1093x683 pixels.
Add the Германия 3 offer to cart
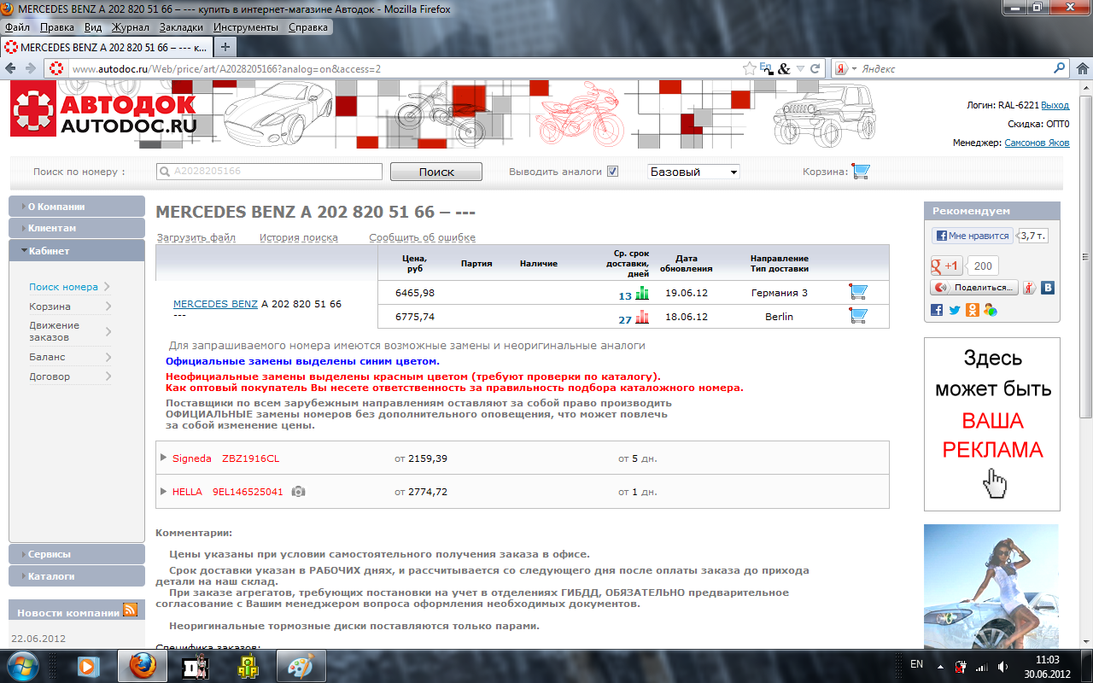click(857, 292)
